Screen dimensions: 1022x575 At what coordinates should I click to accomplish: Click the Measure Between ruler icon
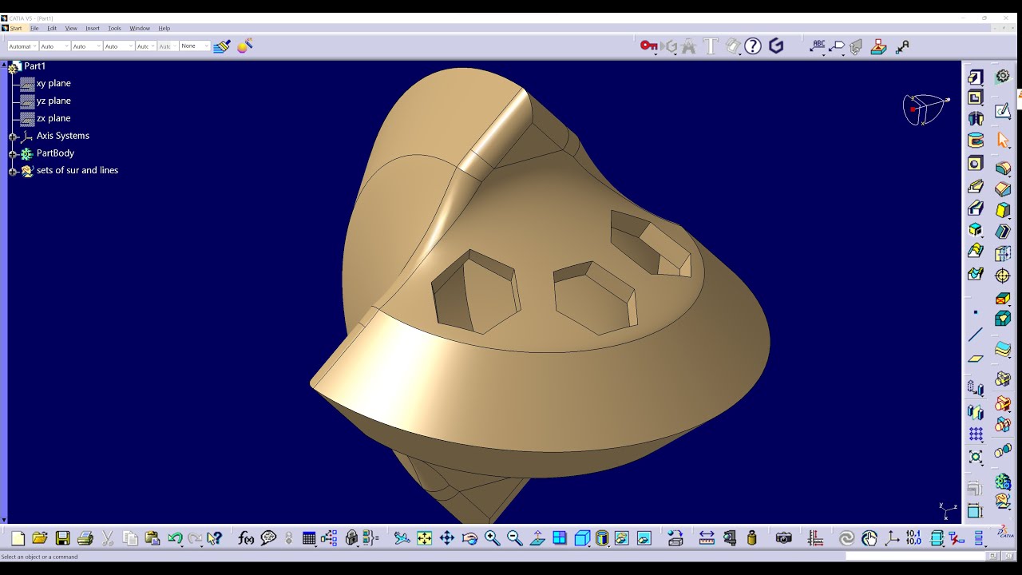click(x=707, y=538)
